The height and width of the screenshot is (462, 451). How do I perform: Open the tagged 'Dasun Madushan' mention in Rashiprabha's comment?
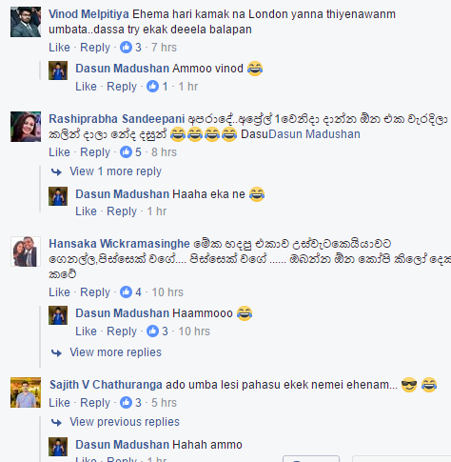click(x=314, y=134)
